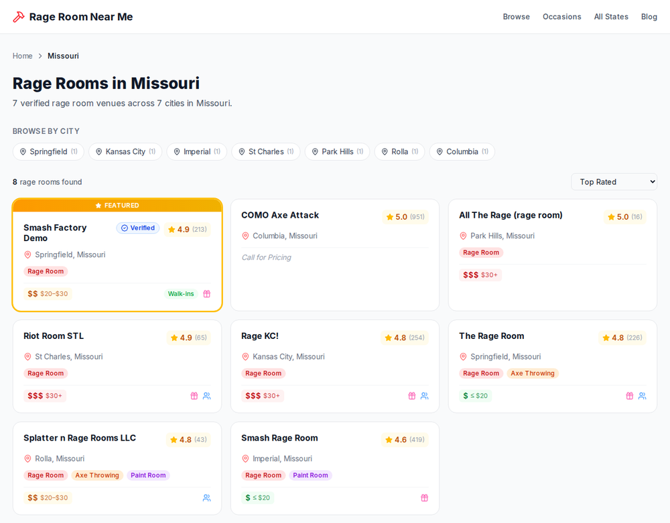Open All The Rage (rage room) listing
The width and height of the screenshot is (670, 523).
click(x=511, y=215)
